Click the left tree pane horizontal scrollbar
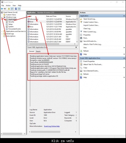This screenshot has height=143, width=126. [x=12, y=133]
